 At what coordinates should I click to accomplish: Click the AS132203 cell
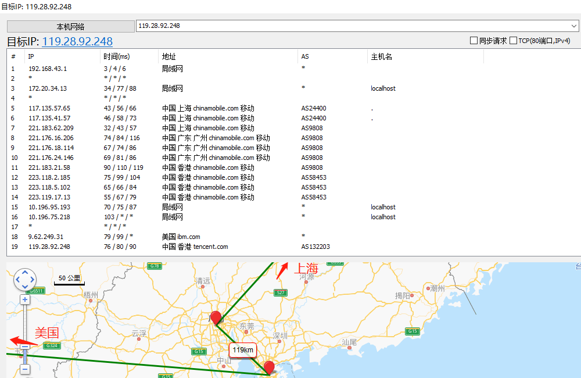[315, 247]
